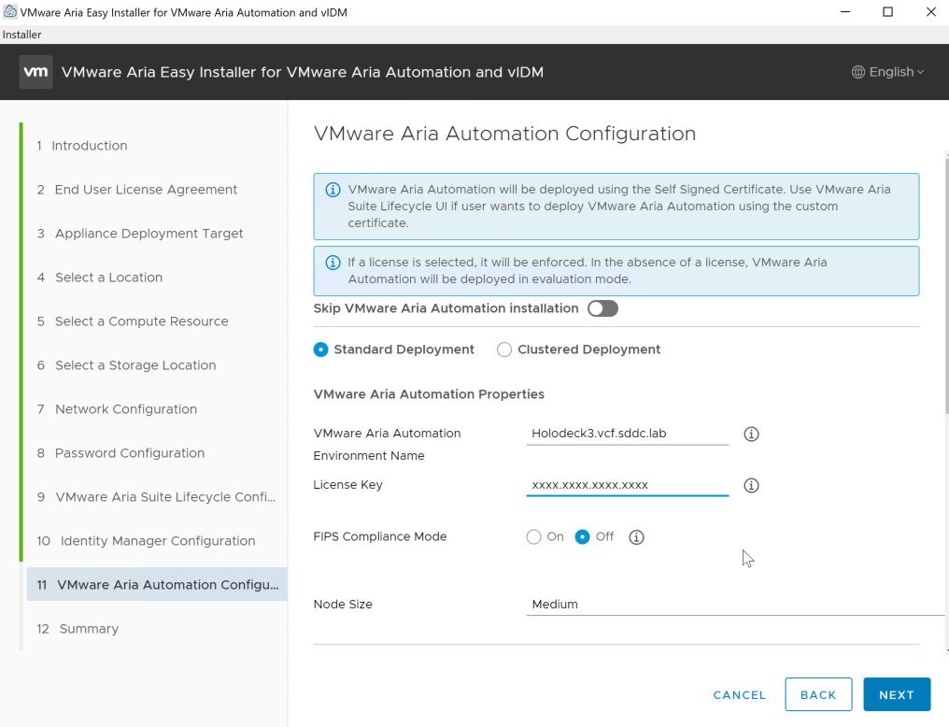Click the globe language icon
Screen dimensions: 949x727
pyautogui.click(x=857, y=72)
